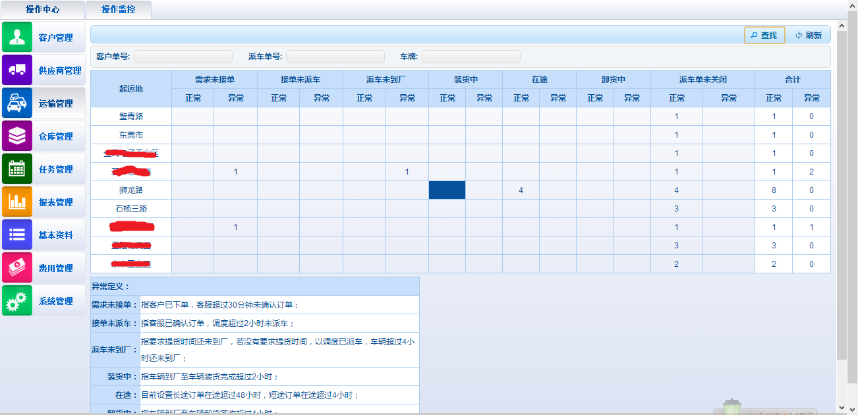This screenshot has height=415, width=858.
Task: Switch to the 操作监控 tab
Action: (x=119, y=10)
